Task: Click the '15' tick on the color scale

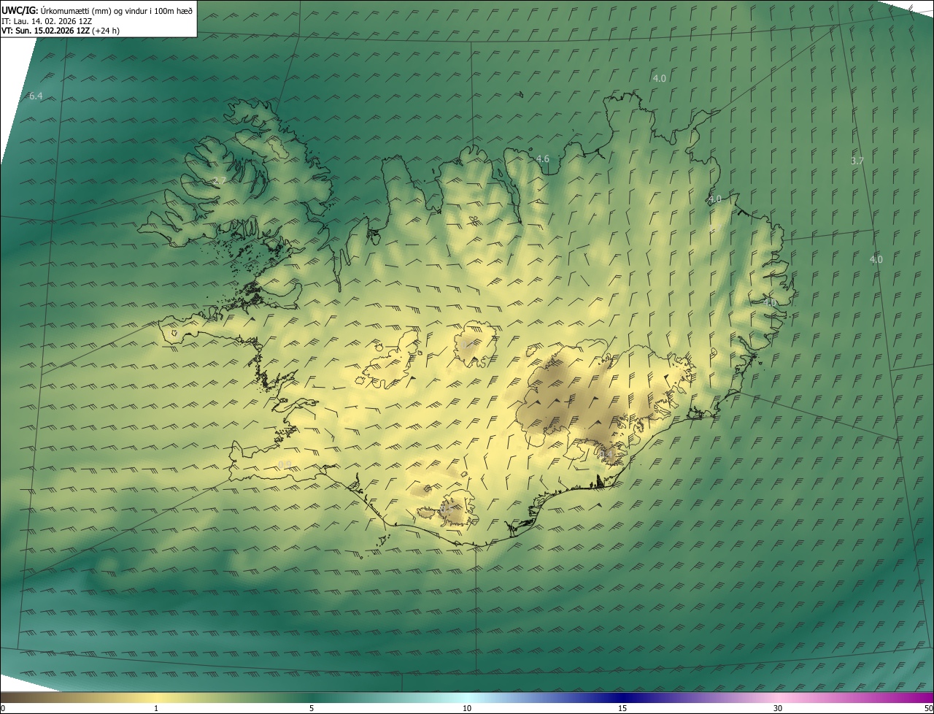Action: point(622,708)
